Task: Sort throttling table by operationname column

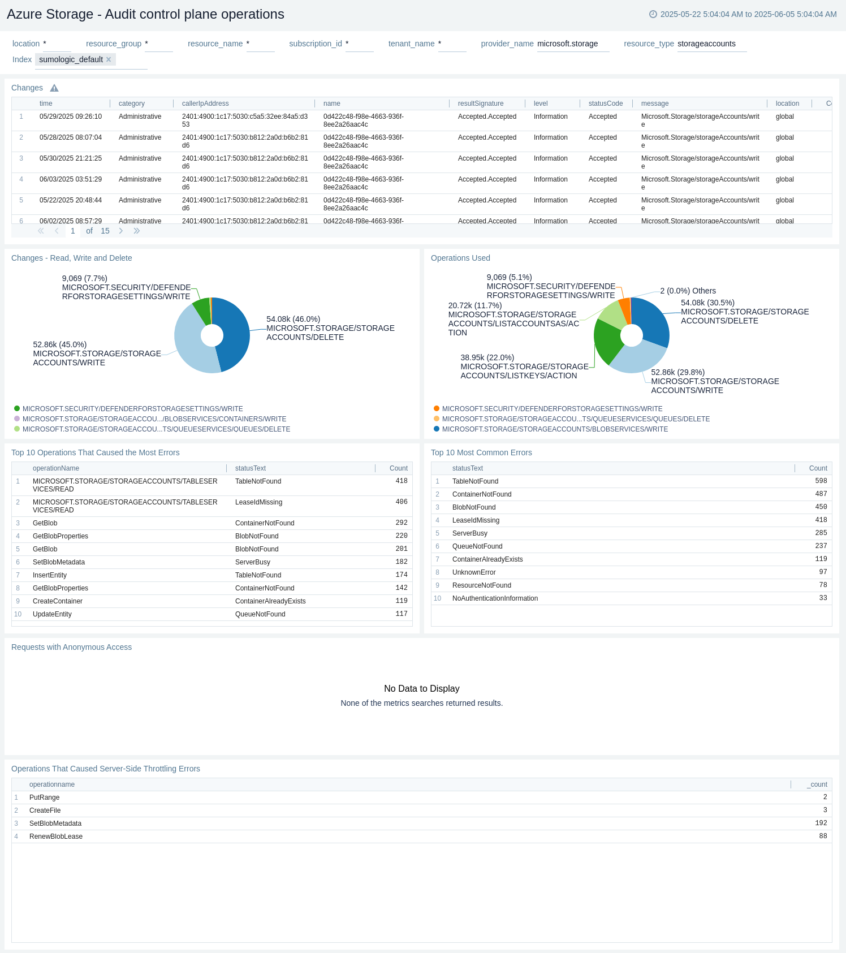Action: pyautogui.click(x=52, y=784)
